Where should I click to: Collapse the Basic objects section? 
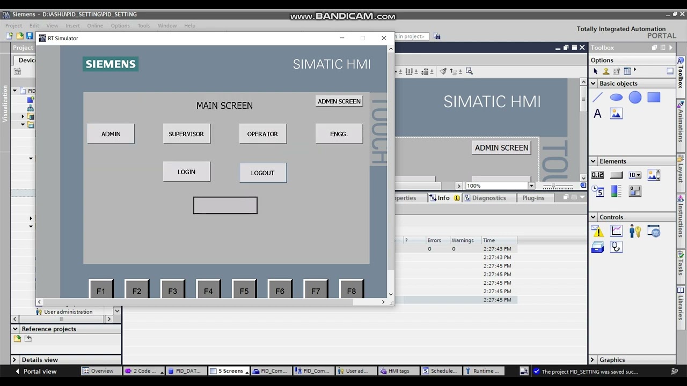pyautogui.click(x=593, y=84)
